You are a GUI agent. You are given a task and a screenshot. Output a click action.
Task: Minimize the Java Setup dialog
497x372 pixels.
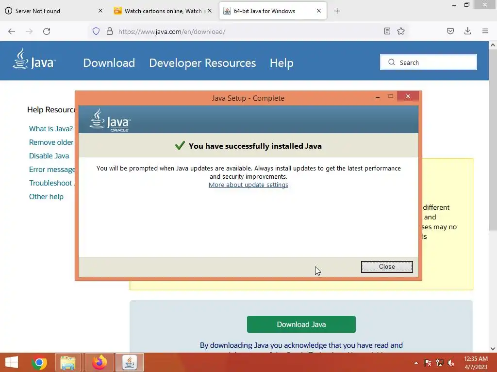click(377, 97)
